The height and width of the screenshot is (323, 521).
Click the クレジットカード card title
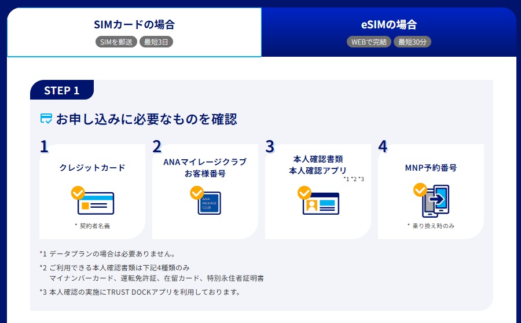click(x=92, y=167)
